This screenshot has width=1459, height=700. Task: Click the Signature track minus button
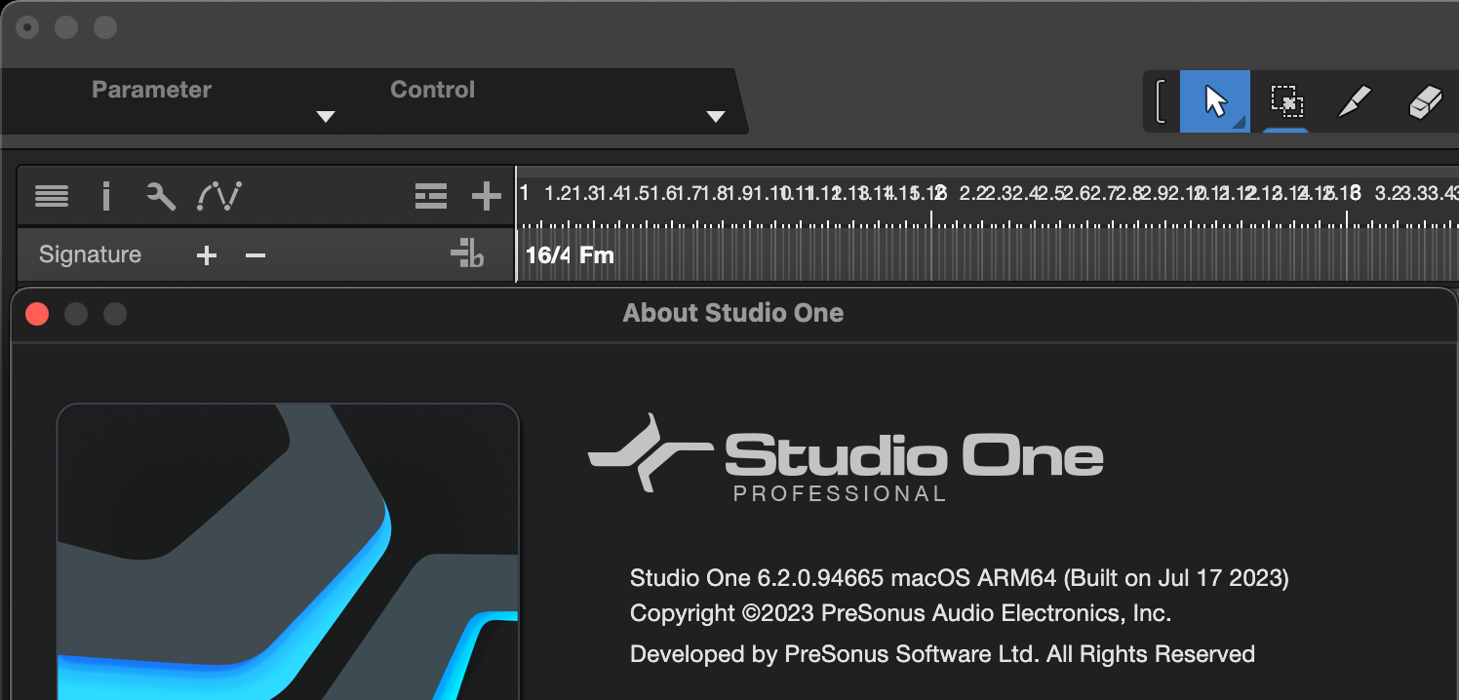pos(256,255)
